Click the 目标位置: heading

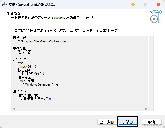20,38
